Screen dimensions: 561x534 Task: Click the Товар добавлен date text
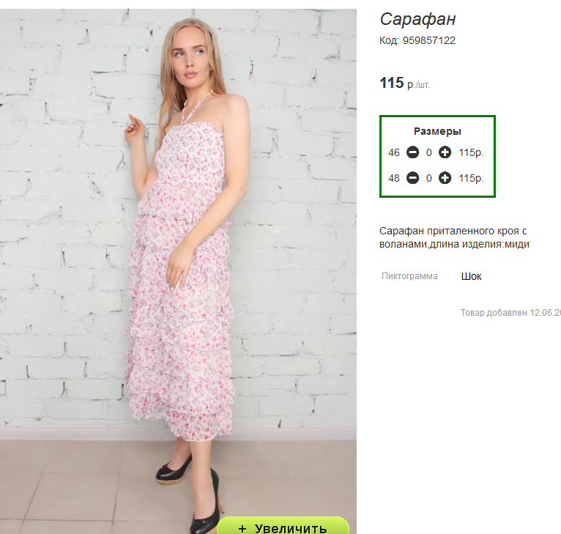(x=510, y=313)
